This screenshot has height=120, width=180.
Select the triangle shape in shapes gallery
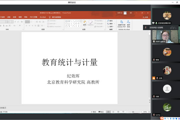click(x=69, y=24)
